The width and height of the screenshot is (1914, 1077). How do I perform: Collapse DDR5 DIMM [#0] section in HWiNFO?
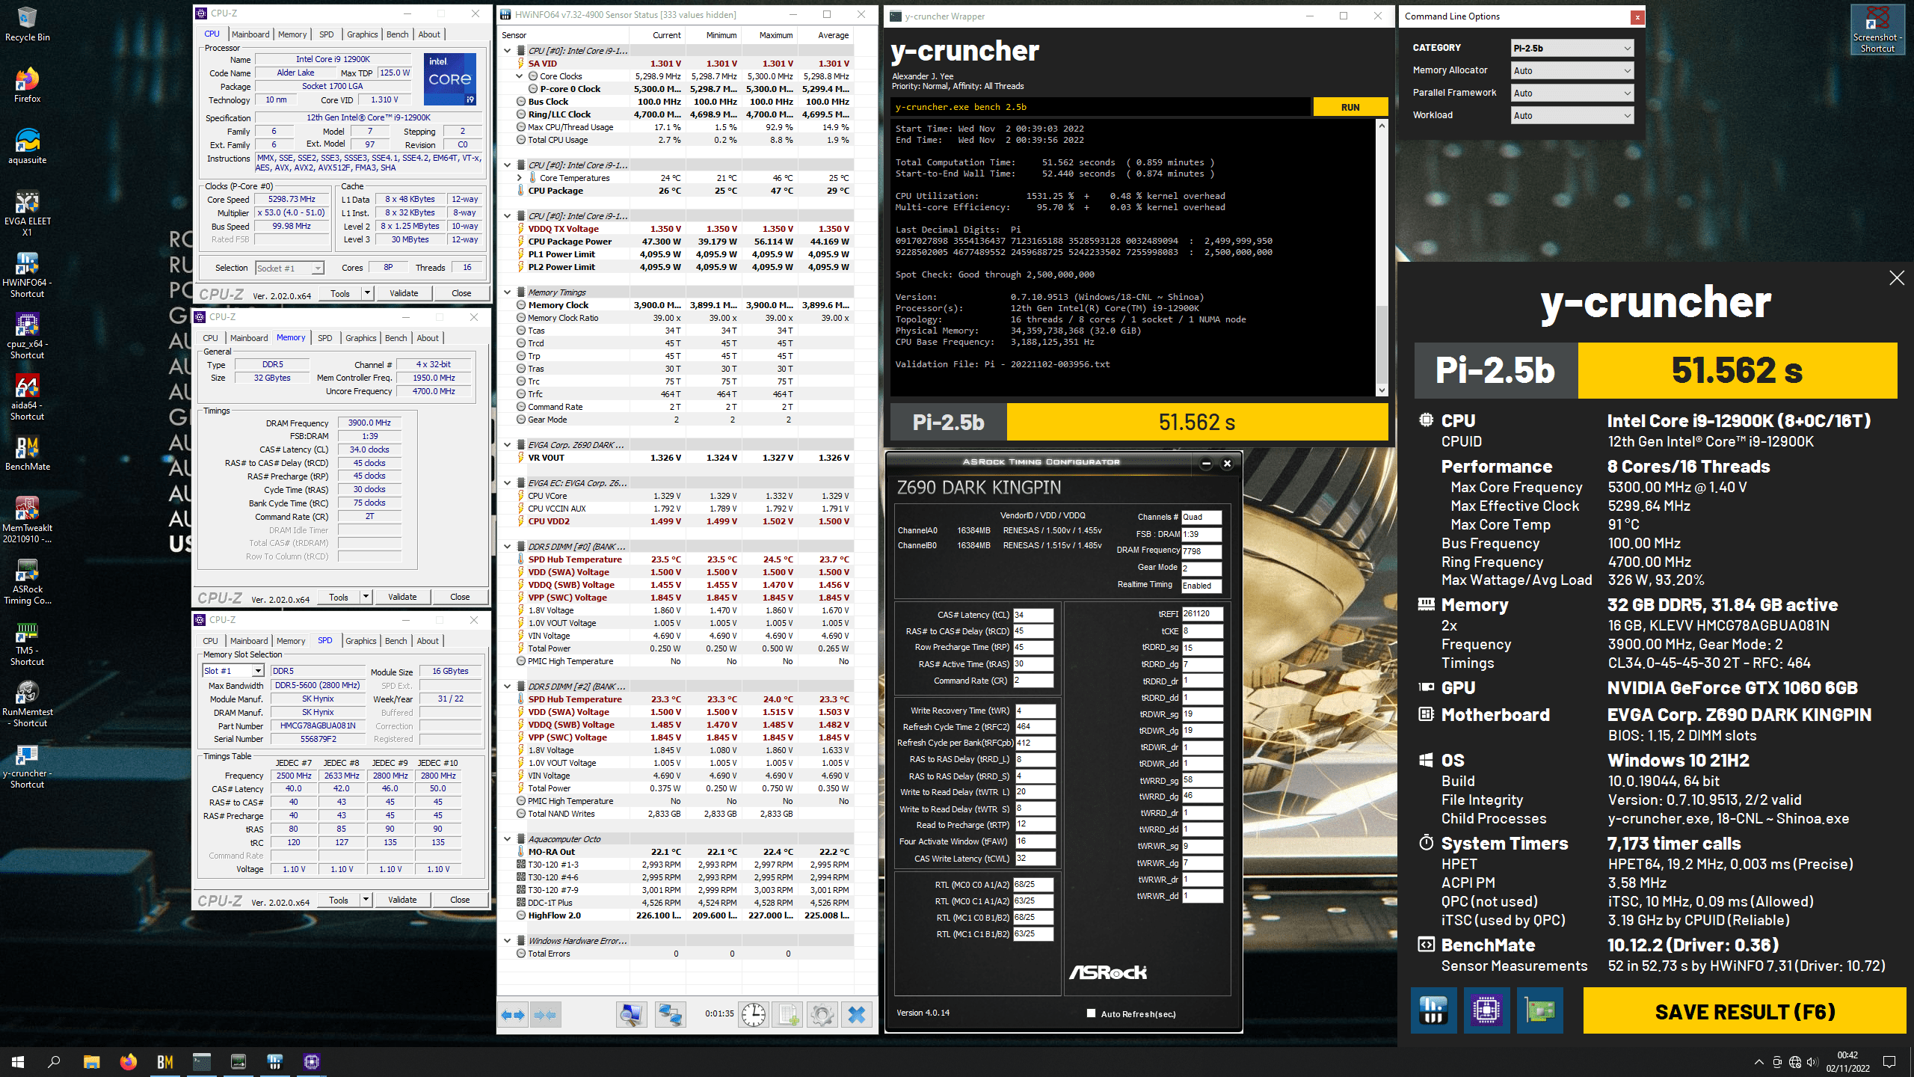508,547
